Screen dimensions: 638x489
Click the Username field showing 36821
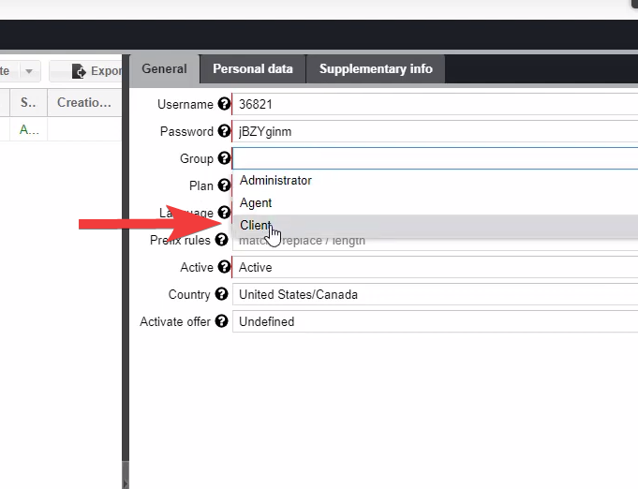click(435, 104)
